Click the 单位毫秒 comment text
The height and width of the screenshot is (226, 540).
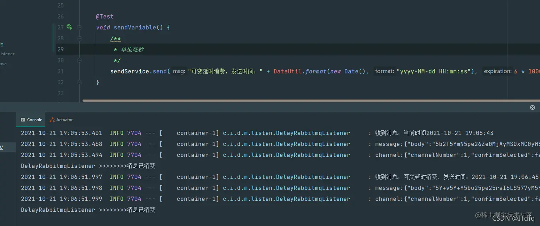pyautogui.click(x=132, y=50)
